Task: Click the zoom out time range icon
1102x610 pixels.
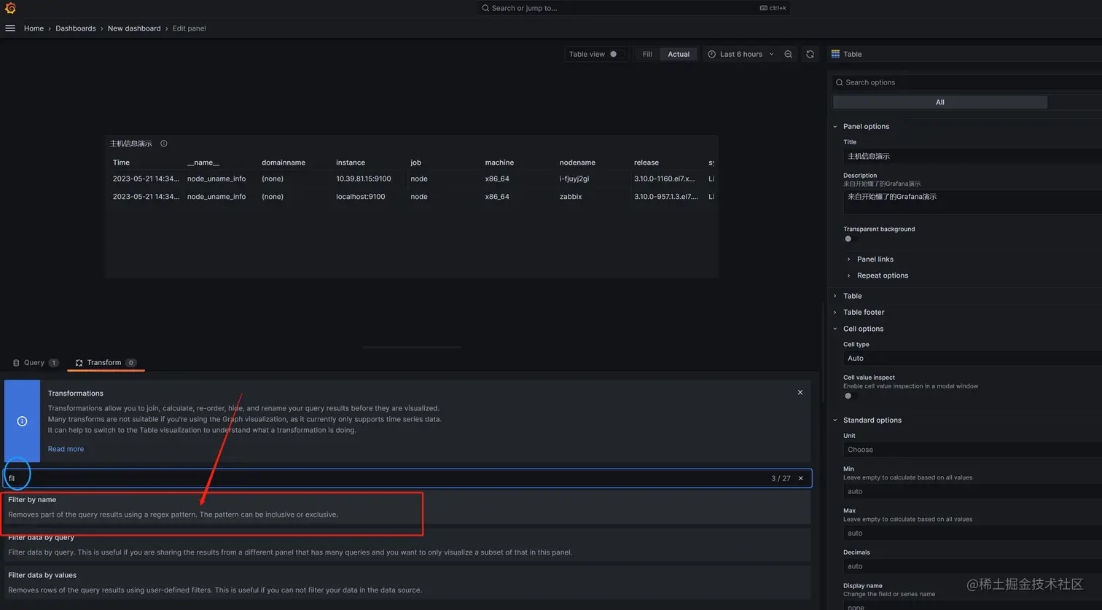Action: [x=788, y=54]
